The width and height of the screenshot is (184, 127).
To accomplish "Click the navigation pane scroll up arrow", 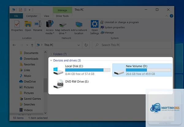I will pyautogui.click(x=45, y=52).
